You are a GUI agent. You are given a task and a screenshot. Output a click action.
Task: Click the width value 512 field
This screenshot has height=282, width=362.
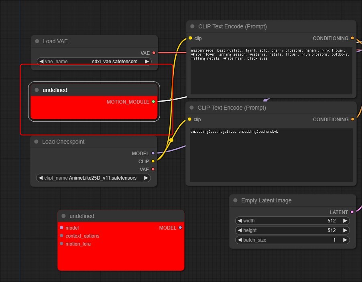292,220
